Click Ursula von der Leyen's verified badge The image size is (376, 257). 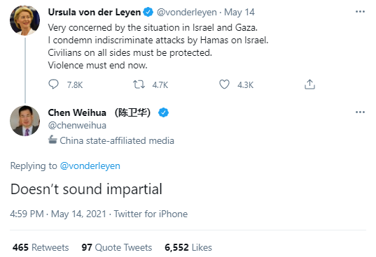(148, 12)
